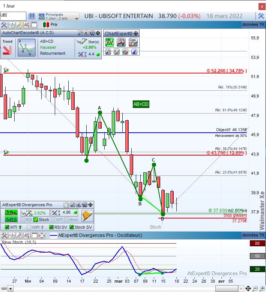Screen dimensions: 266x292
Task: Uncheck the RSI SV checkbox
Action: (x=51, y=227)
